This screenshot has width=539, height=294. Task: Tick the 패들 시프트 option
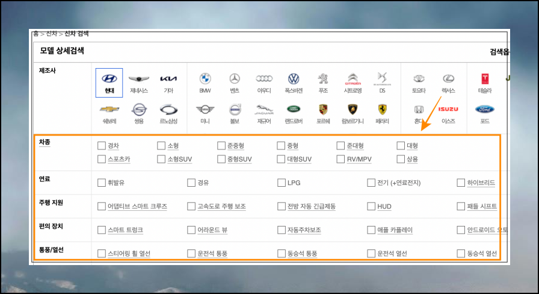coord(461,206)
